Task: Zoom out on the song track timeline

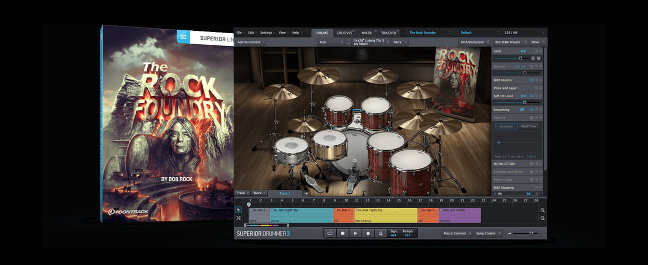Action: (x=543, y=218)
